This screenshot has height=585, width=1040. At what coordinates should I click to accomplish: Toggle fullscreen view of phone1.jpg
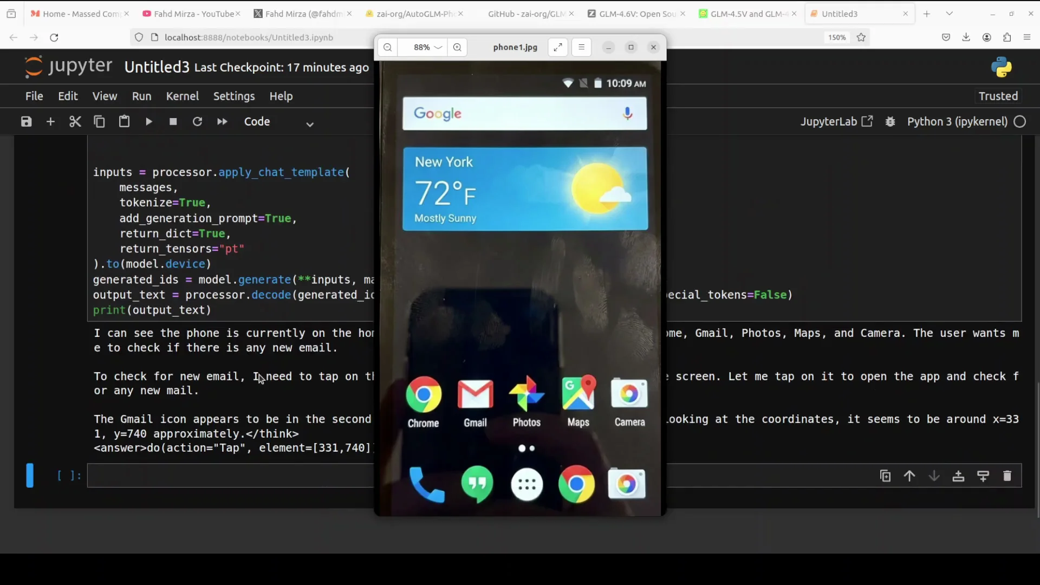point(558,47)
